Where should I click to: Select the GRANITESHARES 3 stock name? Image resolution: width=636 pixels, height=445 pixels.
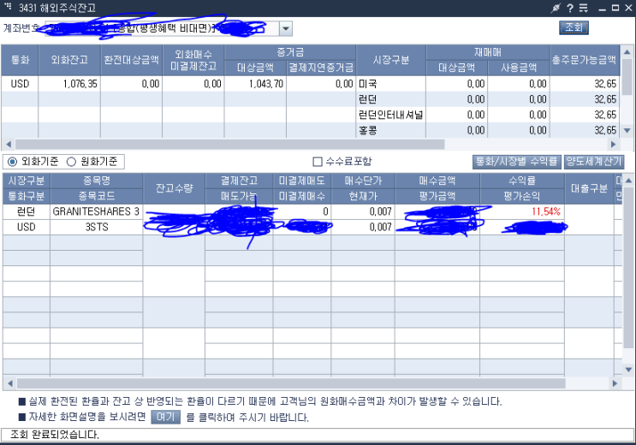pyautogui.click(x=97, y=211)
